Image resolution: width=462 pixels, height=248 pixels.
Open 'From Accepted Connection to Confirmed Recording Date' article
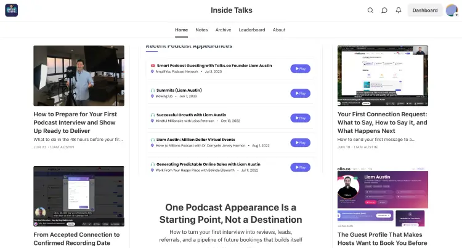[76, 239]
